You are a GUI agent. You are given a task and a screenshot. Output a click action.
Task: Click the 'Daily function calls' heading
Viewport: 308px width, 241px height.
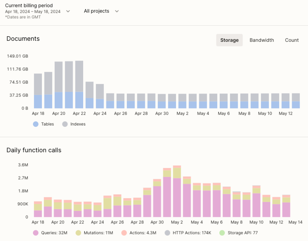click(34, 150)
